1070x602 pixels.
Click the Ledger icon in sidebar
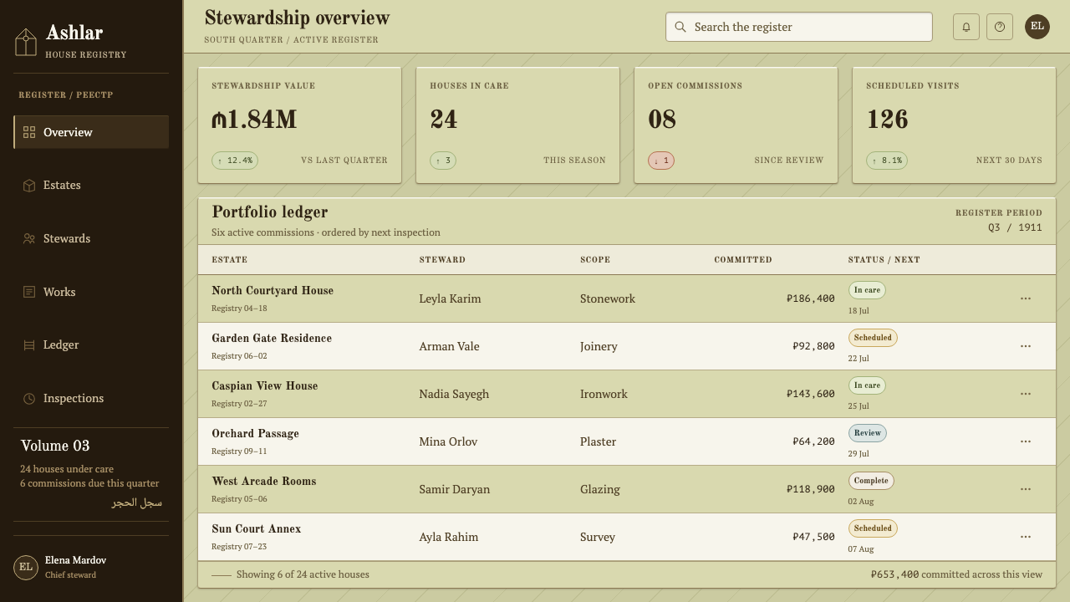(29, 345)
